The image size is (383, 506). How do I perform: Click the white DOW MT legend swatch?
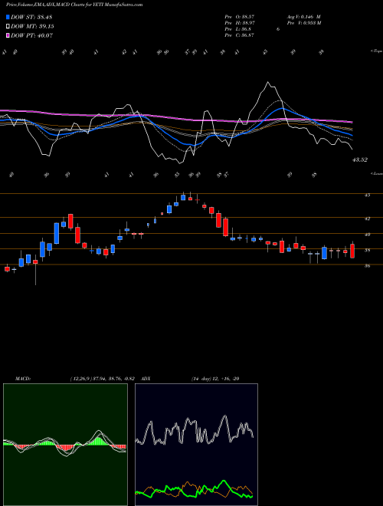point(8,27)
